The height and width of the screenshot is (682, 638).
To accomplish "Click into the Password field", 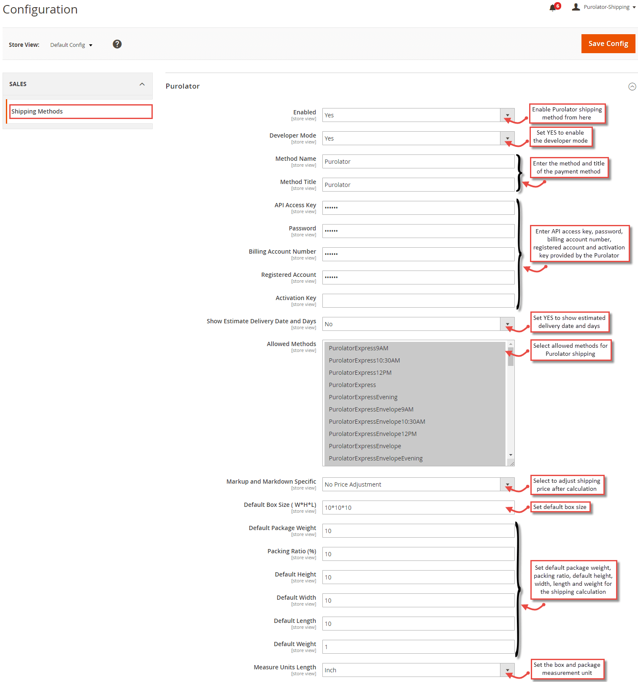I will click(x=418, y=231).
